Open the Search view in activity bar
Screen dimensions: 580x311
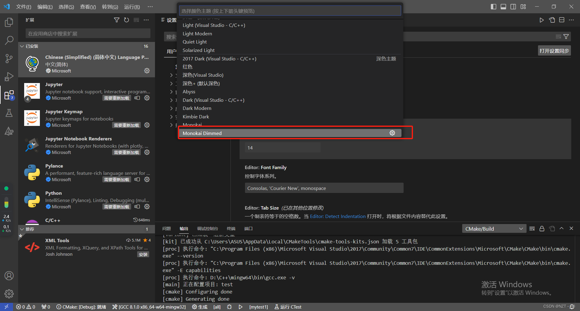(9, 40)
